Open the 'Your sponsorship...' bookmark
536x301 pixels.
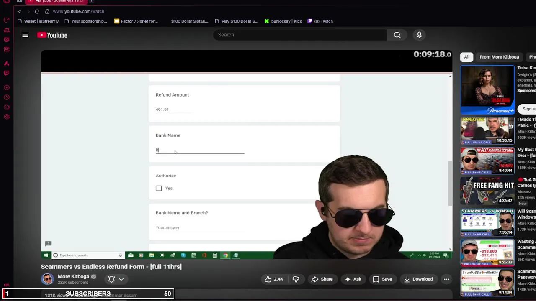(86, 21)
